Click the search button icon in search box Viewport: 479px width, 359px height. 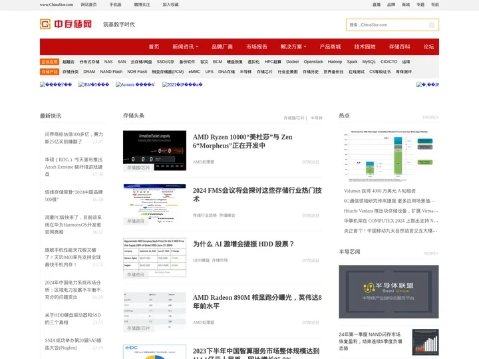pos(431,25)
